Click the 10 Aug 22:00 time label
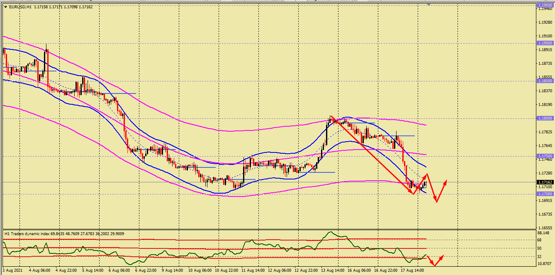 [x=226, y=270]
